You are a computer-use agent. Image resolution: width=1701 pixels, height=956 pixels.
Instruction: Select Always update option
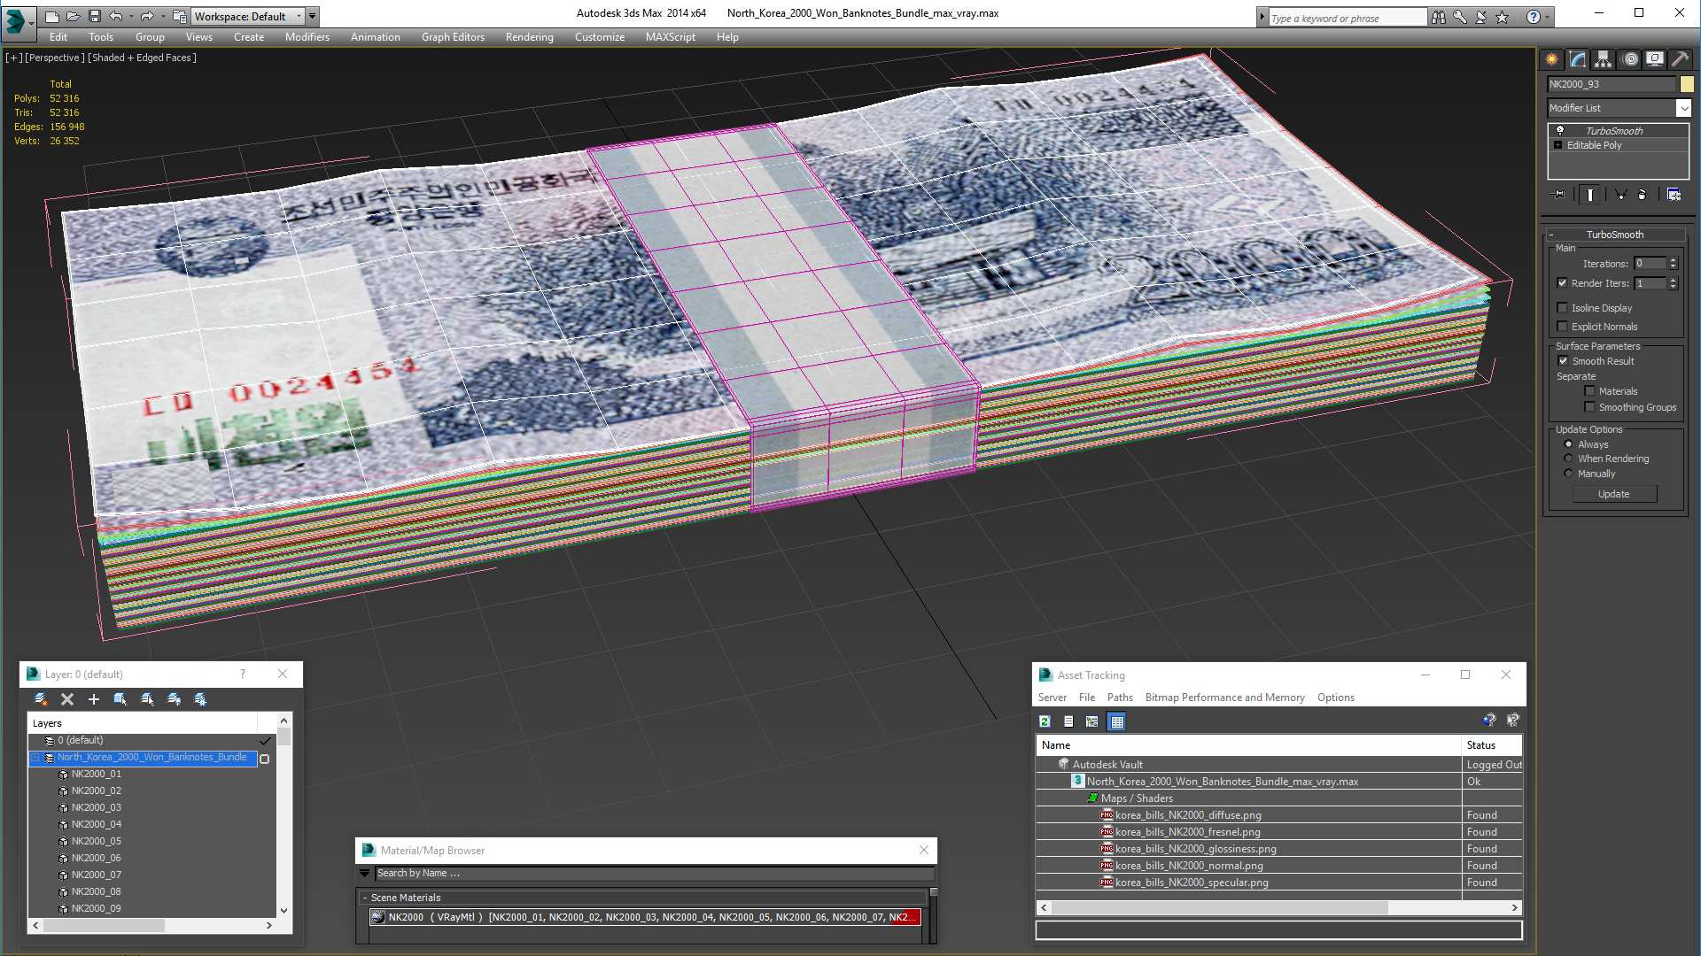(1568, 444)
